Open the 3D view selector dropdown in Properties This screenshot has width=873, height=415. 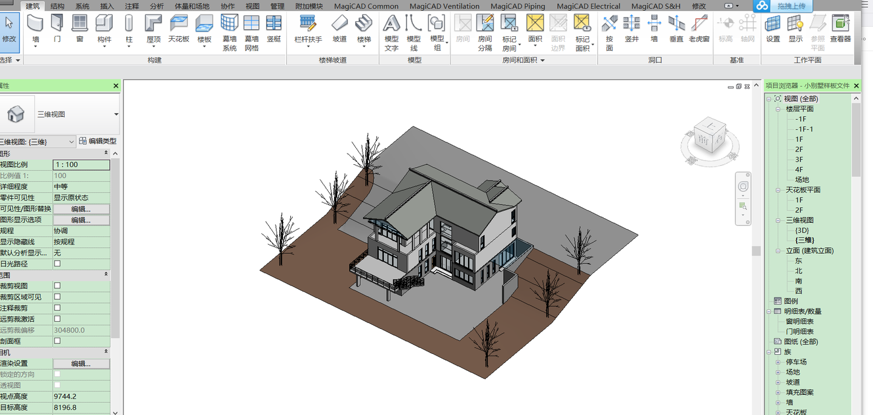[72, 142]
